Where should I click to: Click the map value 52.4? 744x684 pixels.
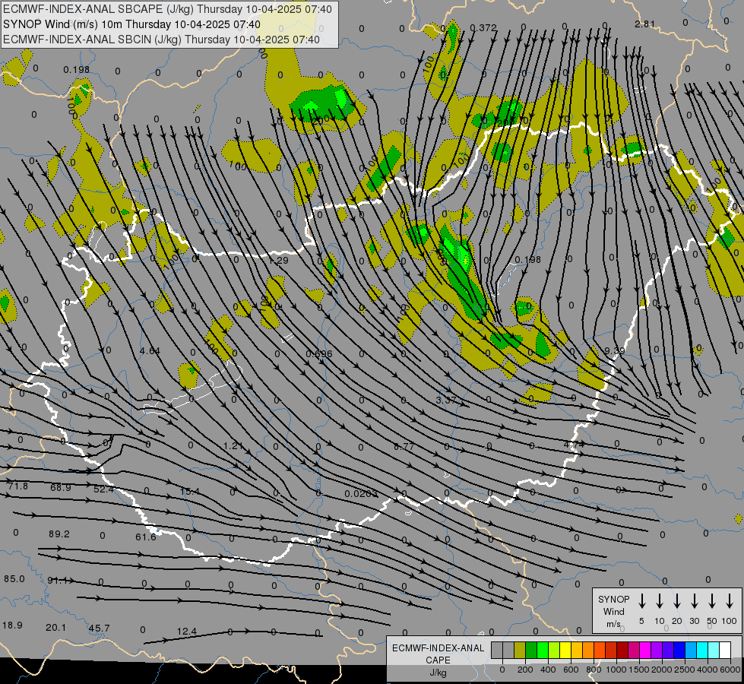pos(103,489)
